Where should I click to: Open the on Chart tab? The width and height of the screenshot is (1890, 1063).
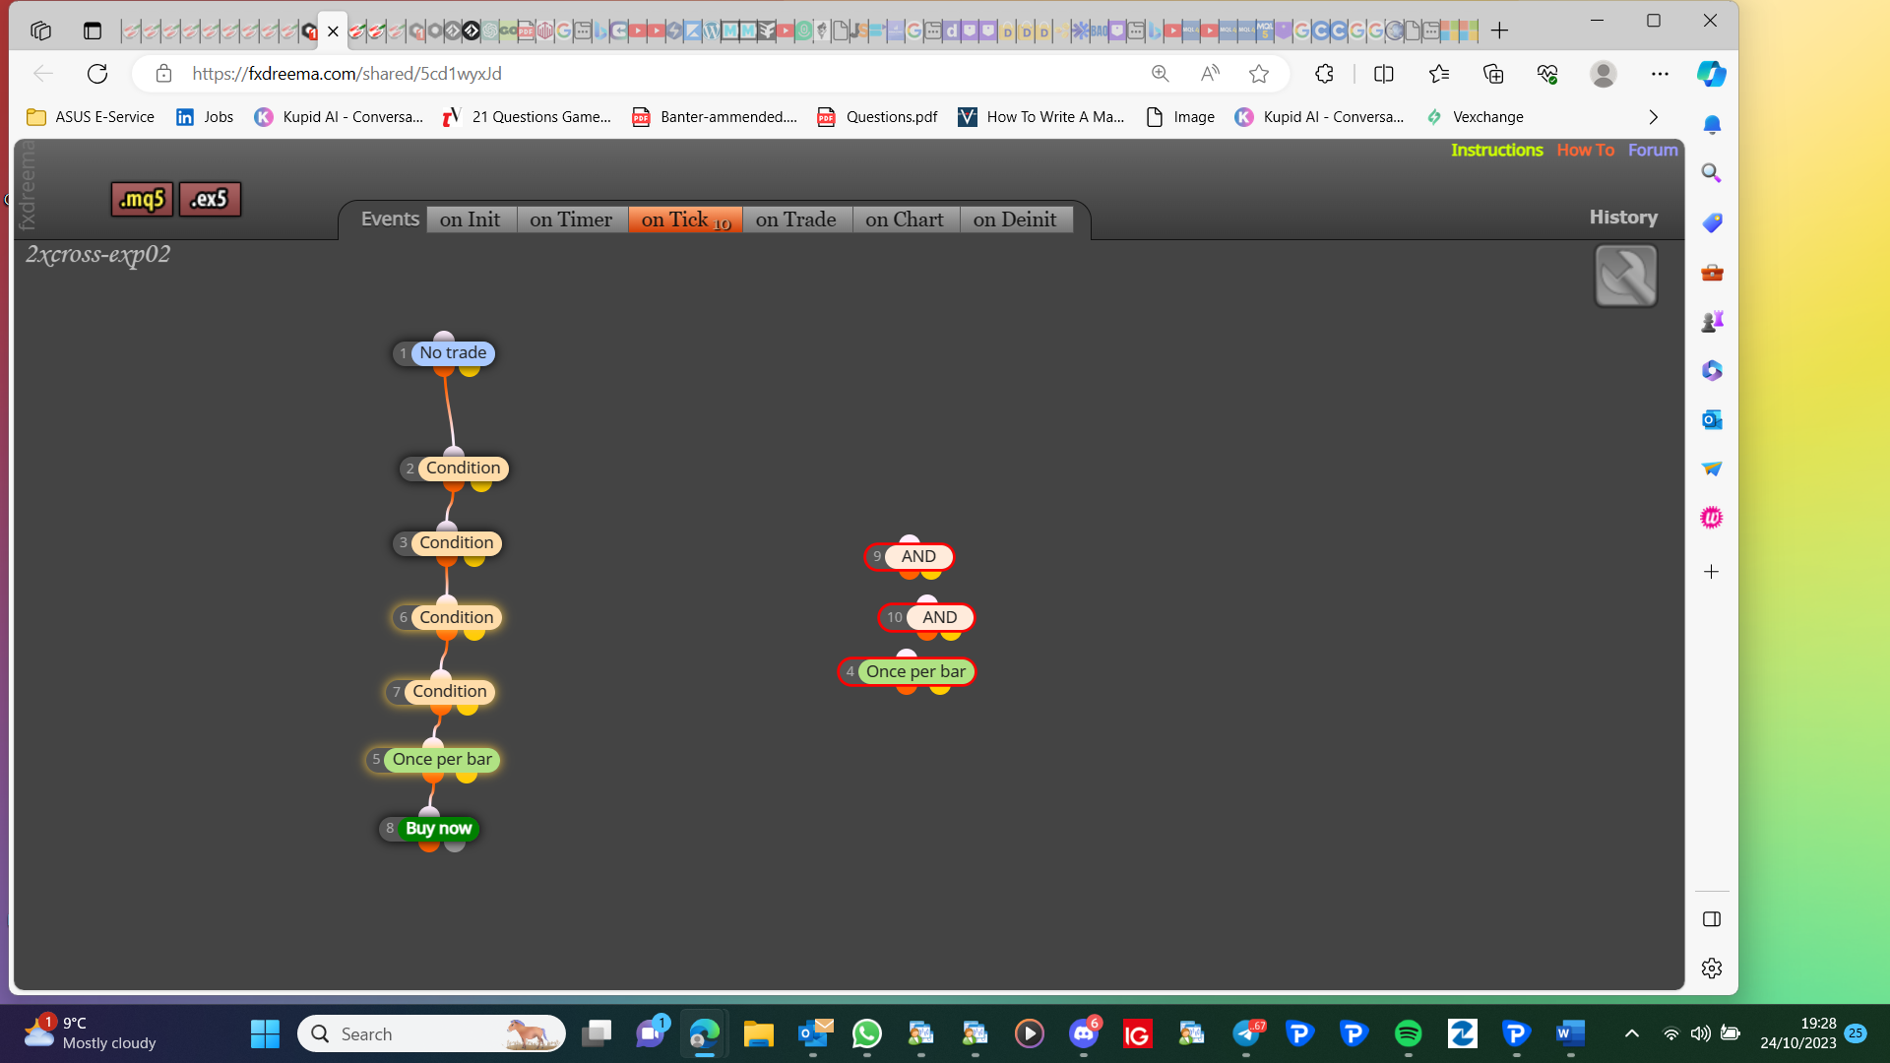pyautogui.click(x=905, y=219)
